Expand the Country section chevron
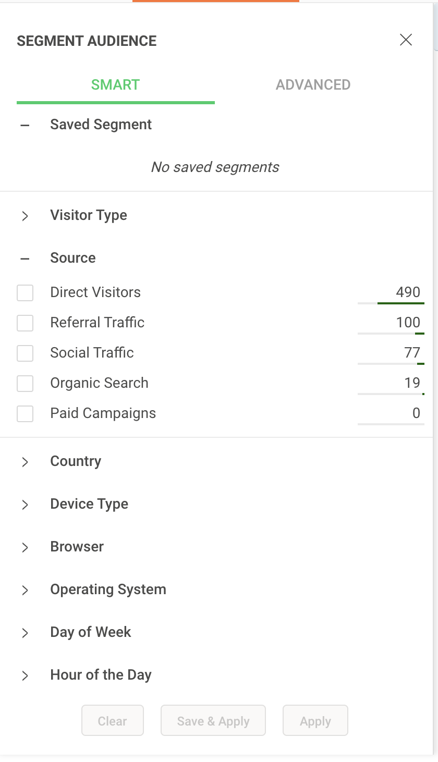This screenshot has height=762, width=438. point(25,462)
